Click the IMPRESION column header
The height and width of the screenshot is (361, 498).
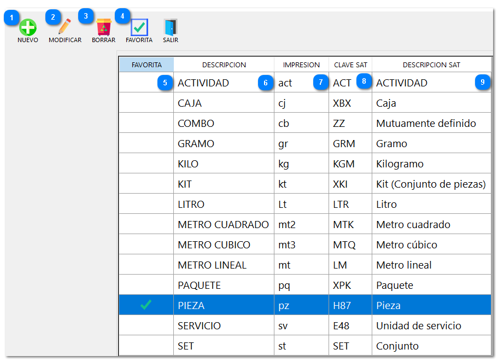click(301, 65)
